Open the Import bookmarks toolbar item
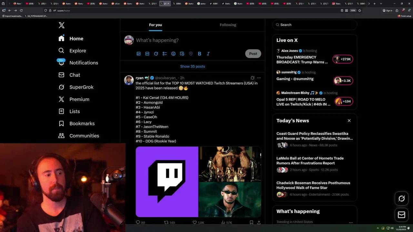This screenshot has width=413, height=232. coord(12,16)
